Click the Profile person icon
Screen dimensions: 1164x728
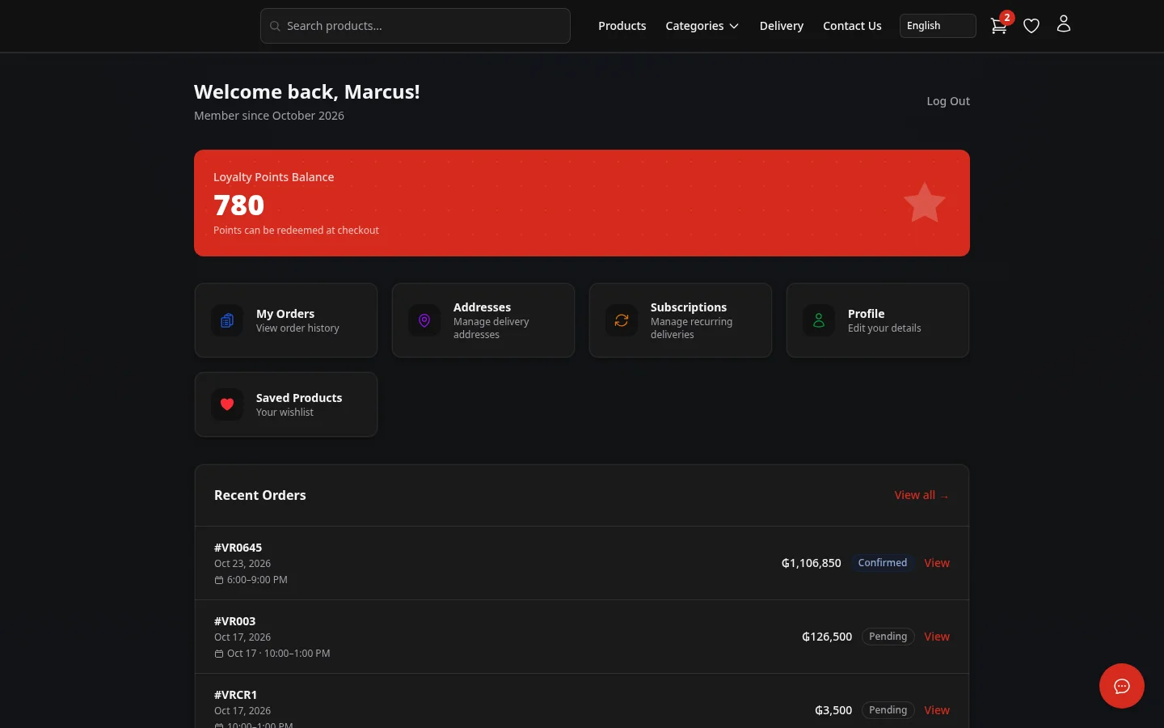coord(819,320)
